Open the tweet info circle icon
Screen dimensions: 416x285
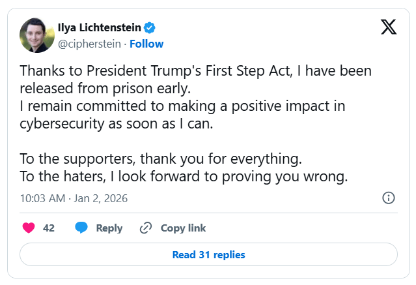[x=388, y=198]
